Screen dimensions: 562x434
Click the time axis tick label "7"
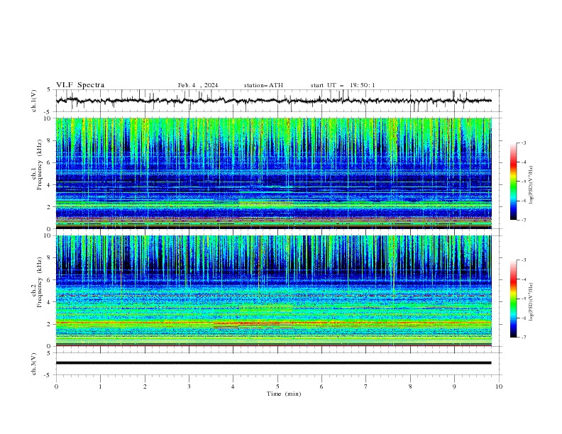coord(366,386)
